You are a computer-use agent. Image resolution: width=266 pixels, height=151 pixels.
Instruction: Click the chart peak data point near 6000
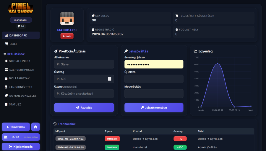coord(218,64)
